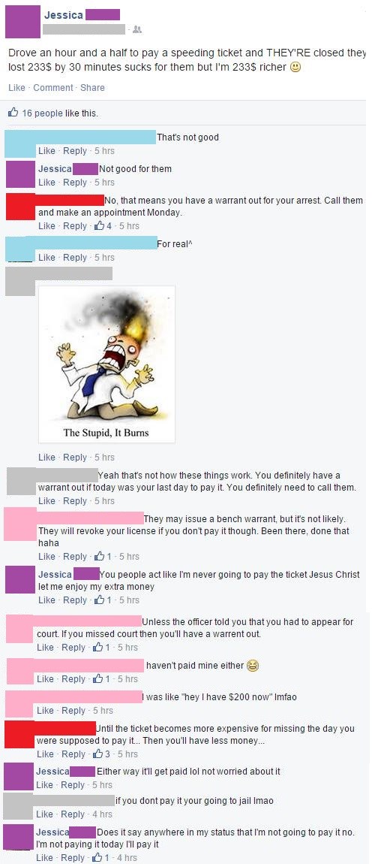Like the main status post
This screenshot has height=864, width=372.
coord(16,88)
